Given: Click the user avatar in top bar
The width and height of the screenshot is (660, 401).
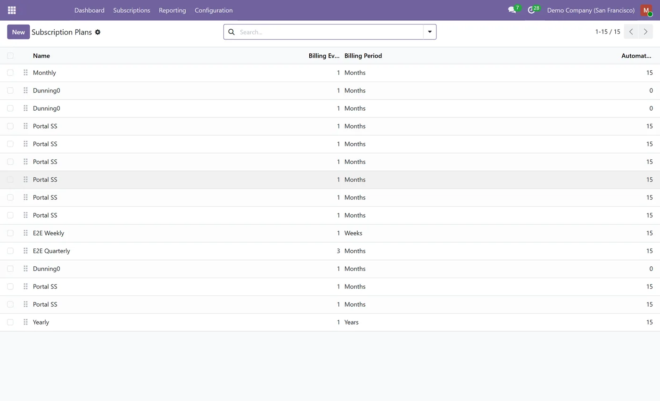Looking at the screenshot, I should click(x=646, y=10).
